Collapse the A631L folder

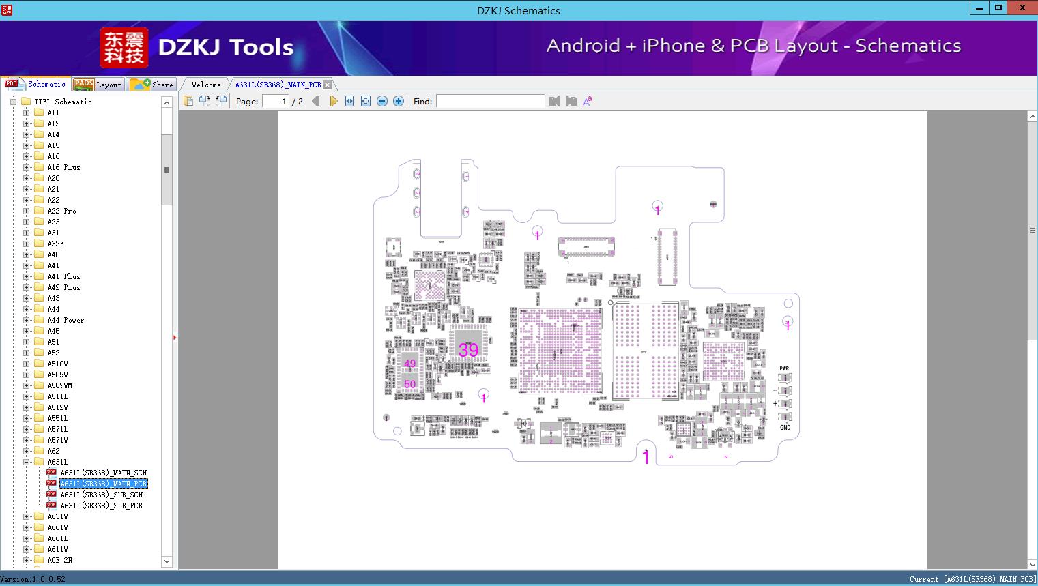click(x=27, y=462)
